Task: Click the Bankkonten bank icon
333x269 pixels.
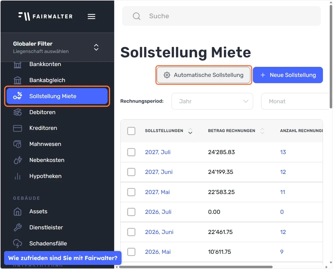Action: (x=17, y=64)
